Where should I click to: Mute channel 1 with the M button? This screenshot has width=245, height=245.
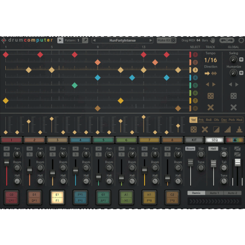[x=6, y=148]
